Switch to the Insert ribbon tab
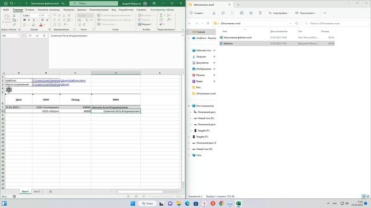This screenshot has width=371, height=208. point(30,10)
